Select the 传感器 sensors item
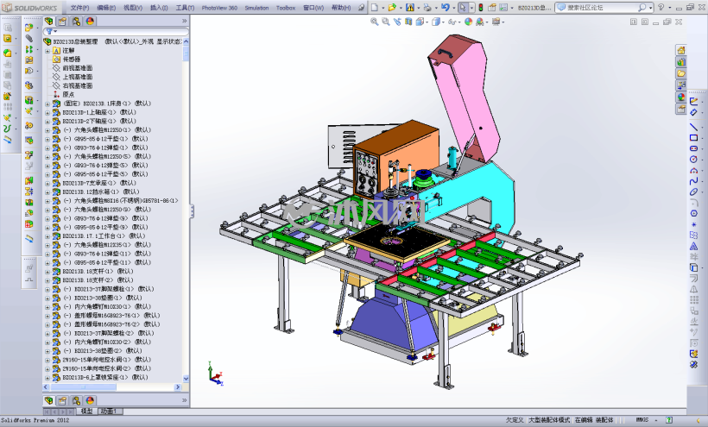This screenshot has height=427, width=708. pyautogui.click(x=72, y=60)
